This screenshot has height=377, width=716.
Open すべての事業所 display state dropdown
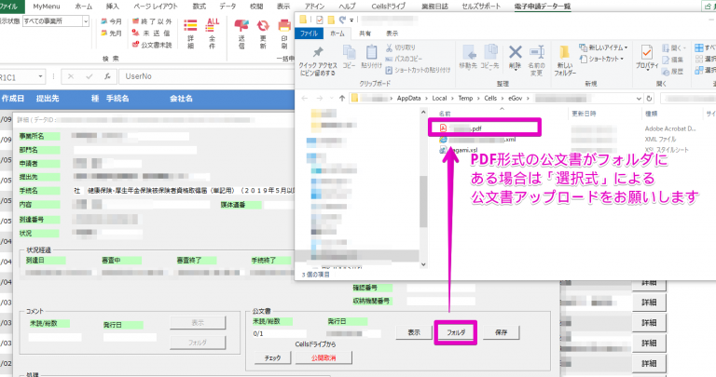(x=86, y=21)
